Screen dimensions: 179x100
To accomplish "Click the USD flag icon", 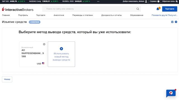I will tap(43, 63).
